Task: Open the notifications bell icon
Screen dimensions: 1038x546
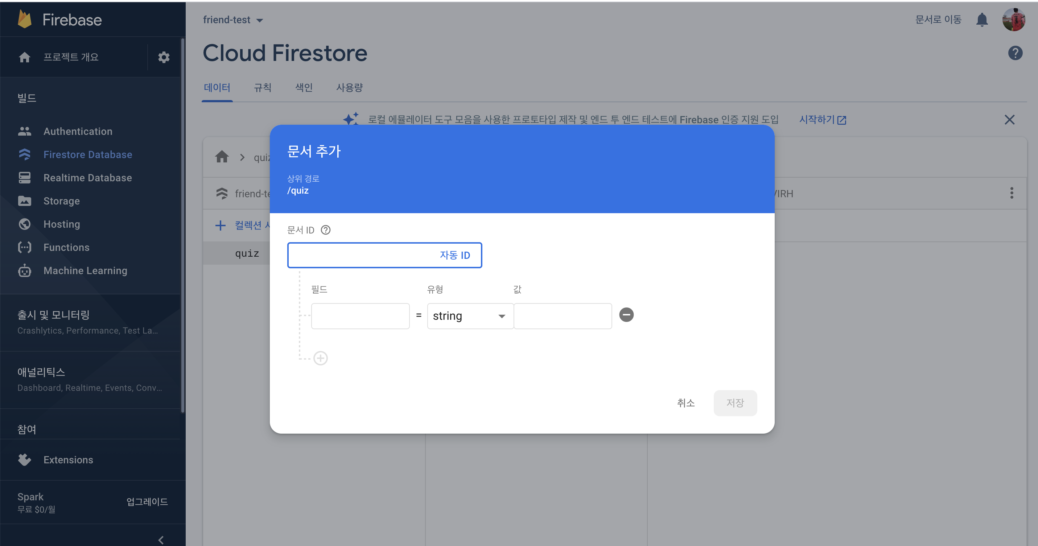Action: (x=981, y=20)
